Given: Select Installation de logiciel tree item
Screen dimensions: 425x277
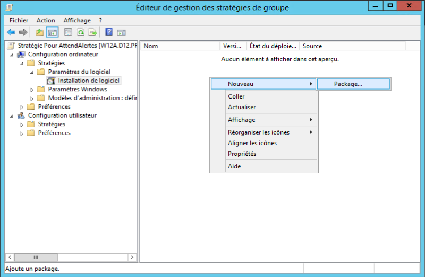Looking at the screenshot, I should coord(89,81).
